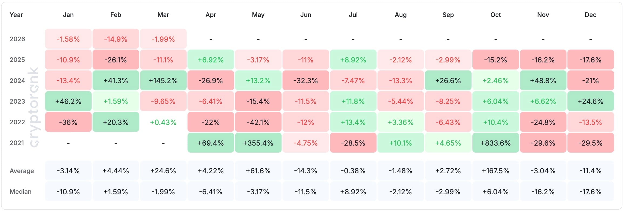Click the May column header
The height and width of the screenshot is (211, 625).
click(258, 15)
